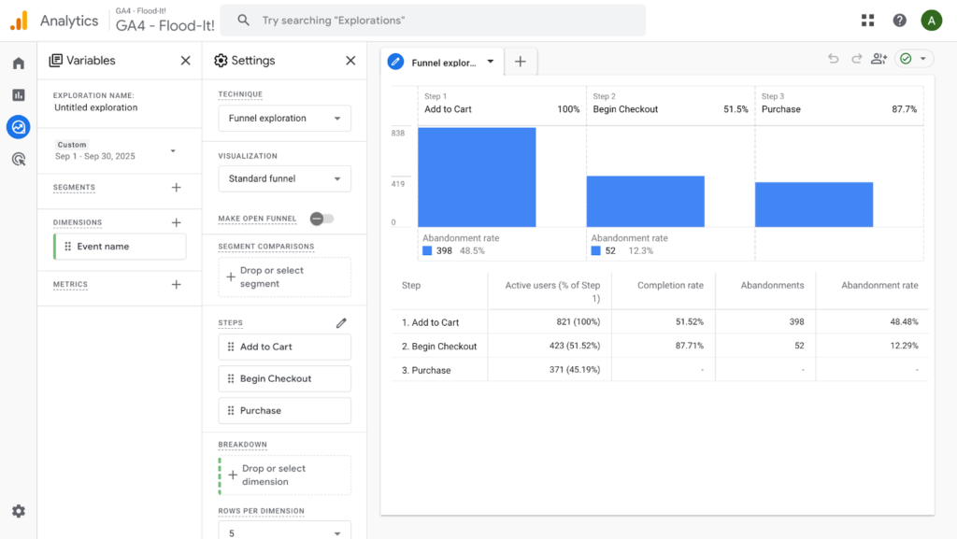The image size is (957, 539).
Task: Click the share exploration icon
Action: (878, 59)
